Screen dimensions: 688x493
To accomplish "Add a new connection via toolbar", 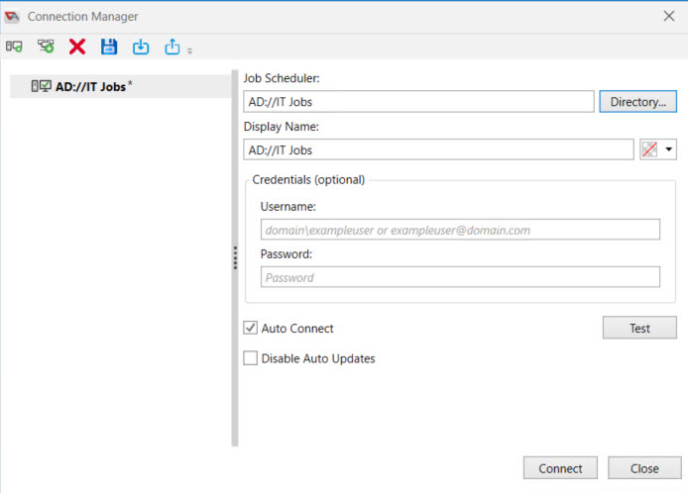I will pyautogui.click(x=46, y=47).
